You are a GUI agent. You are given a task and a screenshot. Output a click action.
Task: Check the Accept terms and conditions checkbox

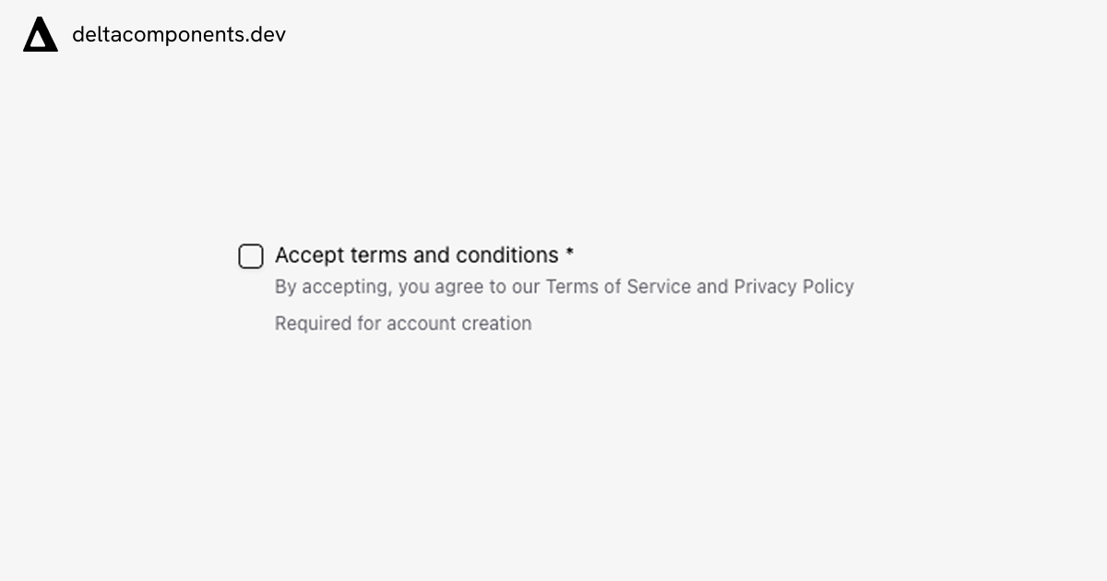click(x=251, y=256)
